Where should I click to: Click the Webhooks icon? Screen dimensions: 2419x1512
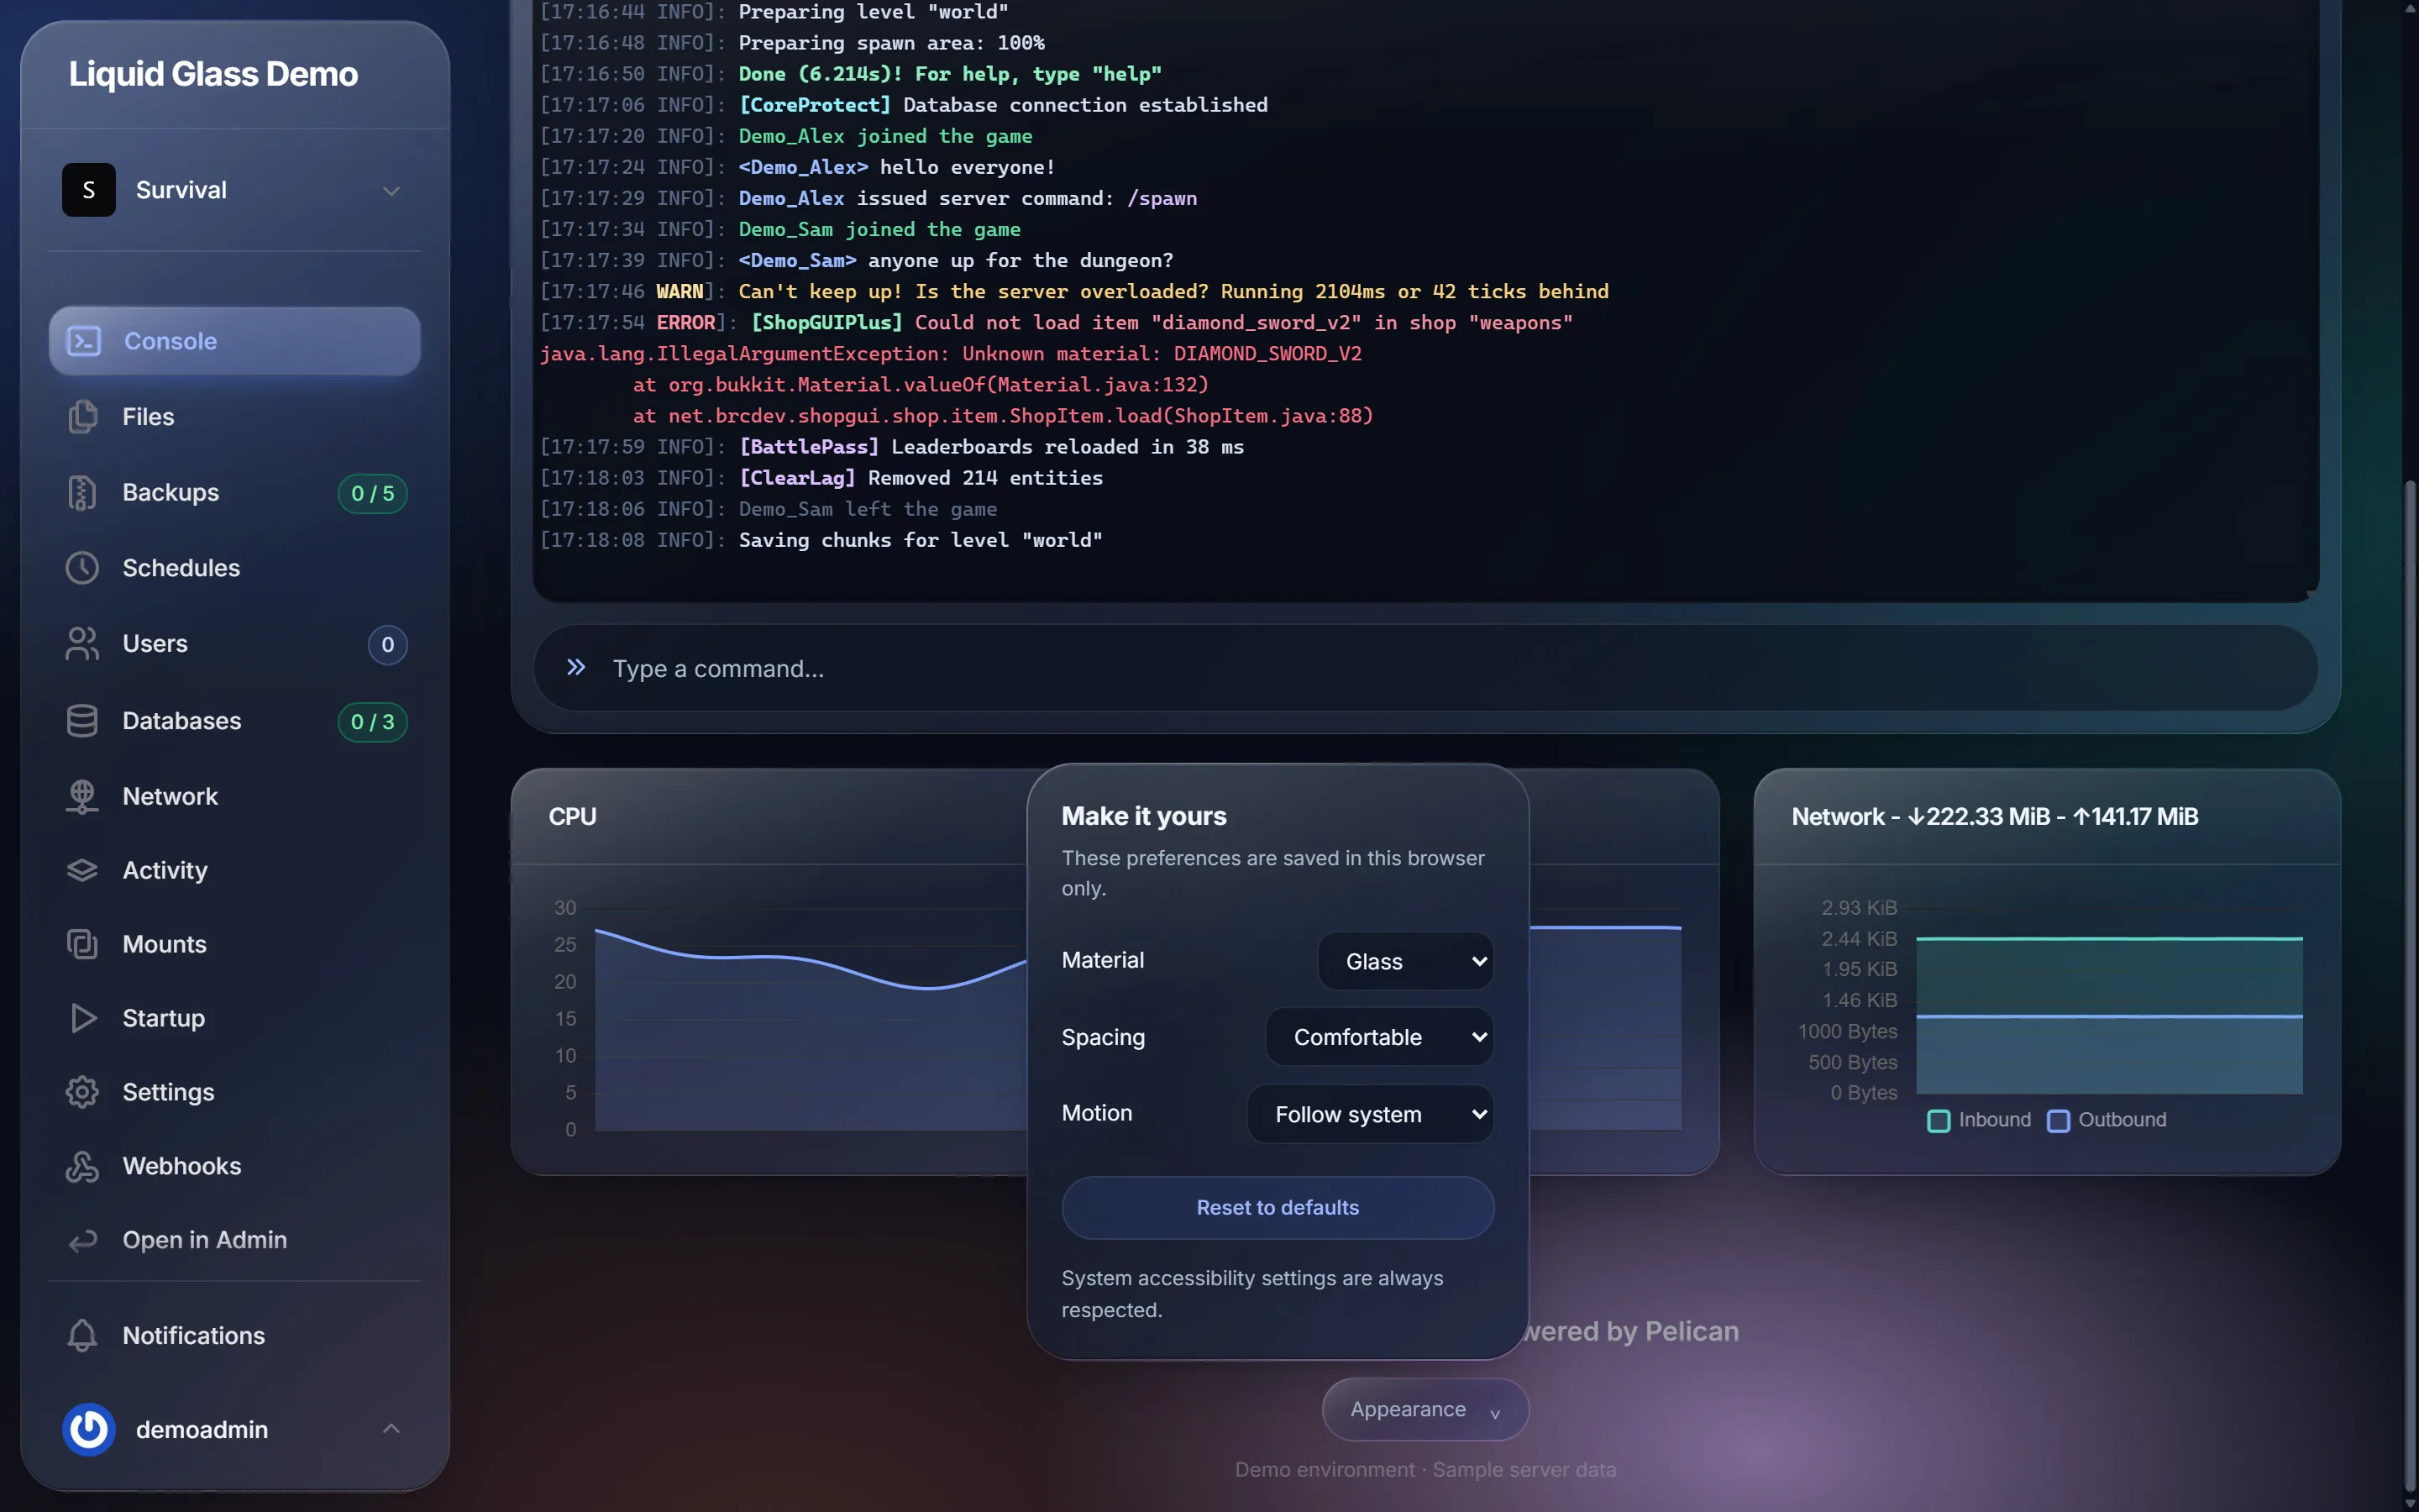83,1166
